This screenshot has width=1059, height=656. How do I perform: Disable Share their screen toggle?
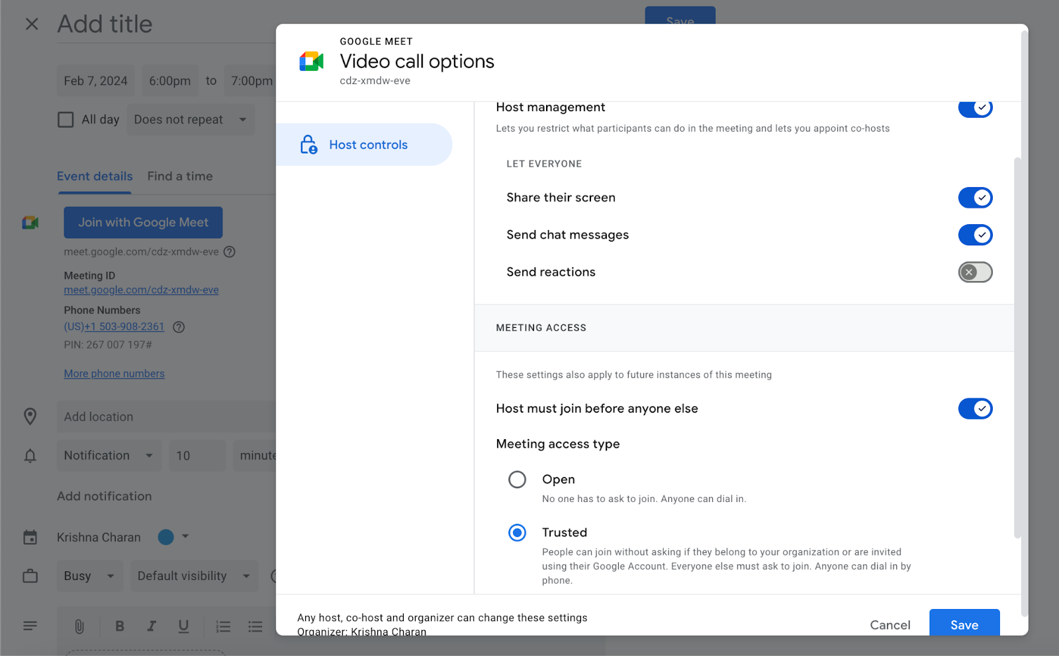(975, 198)
